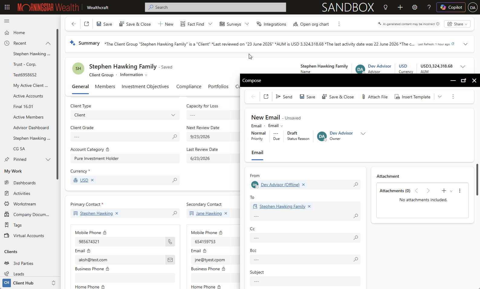Open the Jane Hawking secondary contact link

coord(209,213)
